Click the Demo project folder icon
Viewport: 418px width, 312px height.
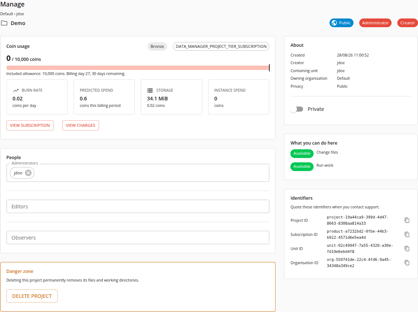click(4, 23)
